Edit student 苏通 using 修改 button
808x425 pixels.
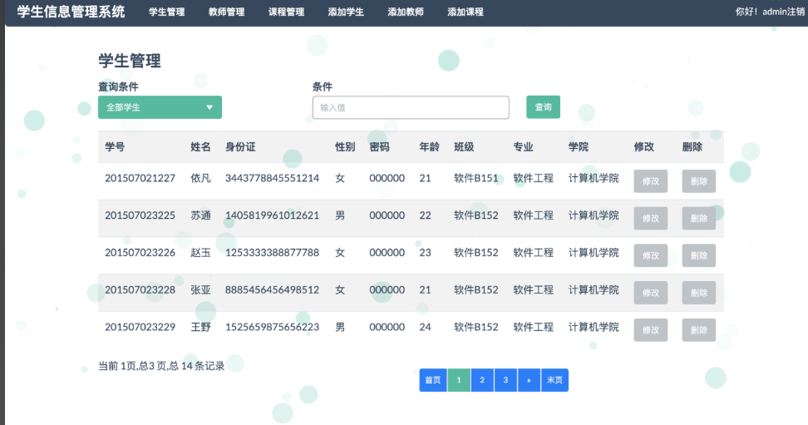(x=650, y=219)
